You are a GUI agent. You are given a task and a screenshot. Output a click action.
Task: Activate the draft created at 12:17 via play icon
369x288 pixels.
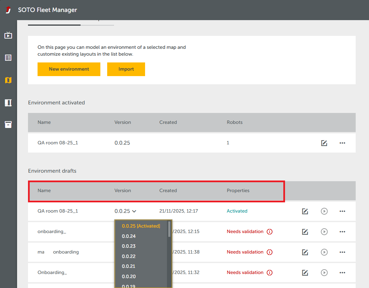[324, 211]
